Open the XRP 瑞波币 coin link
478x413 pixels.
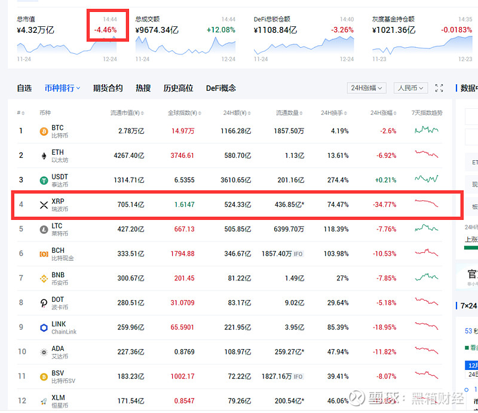tap(60, 205)
